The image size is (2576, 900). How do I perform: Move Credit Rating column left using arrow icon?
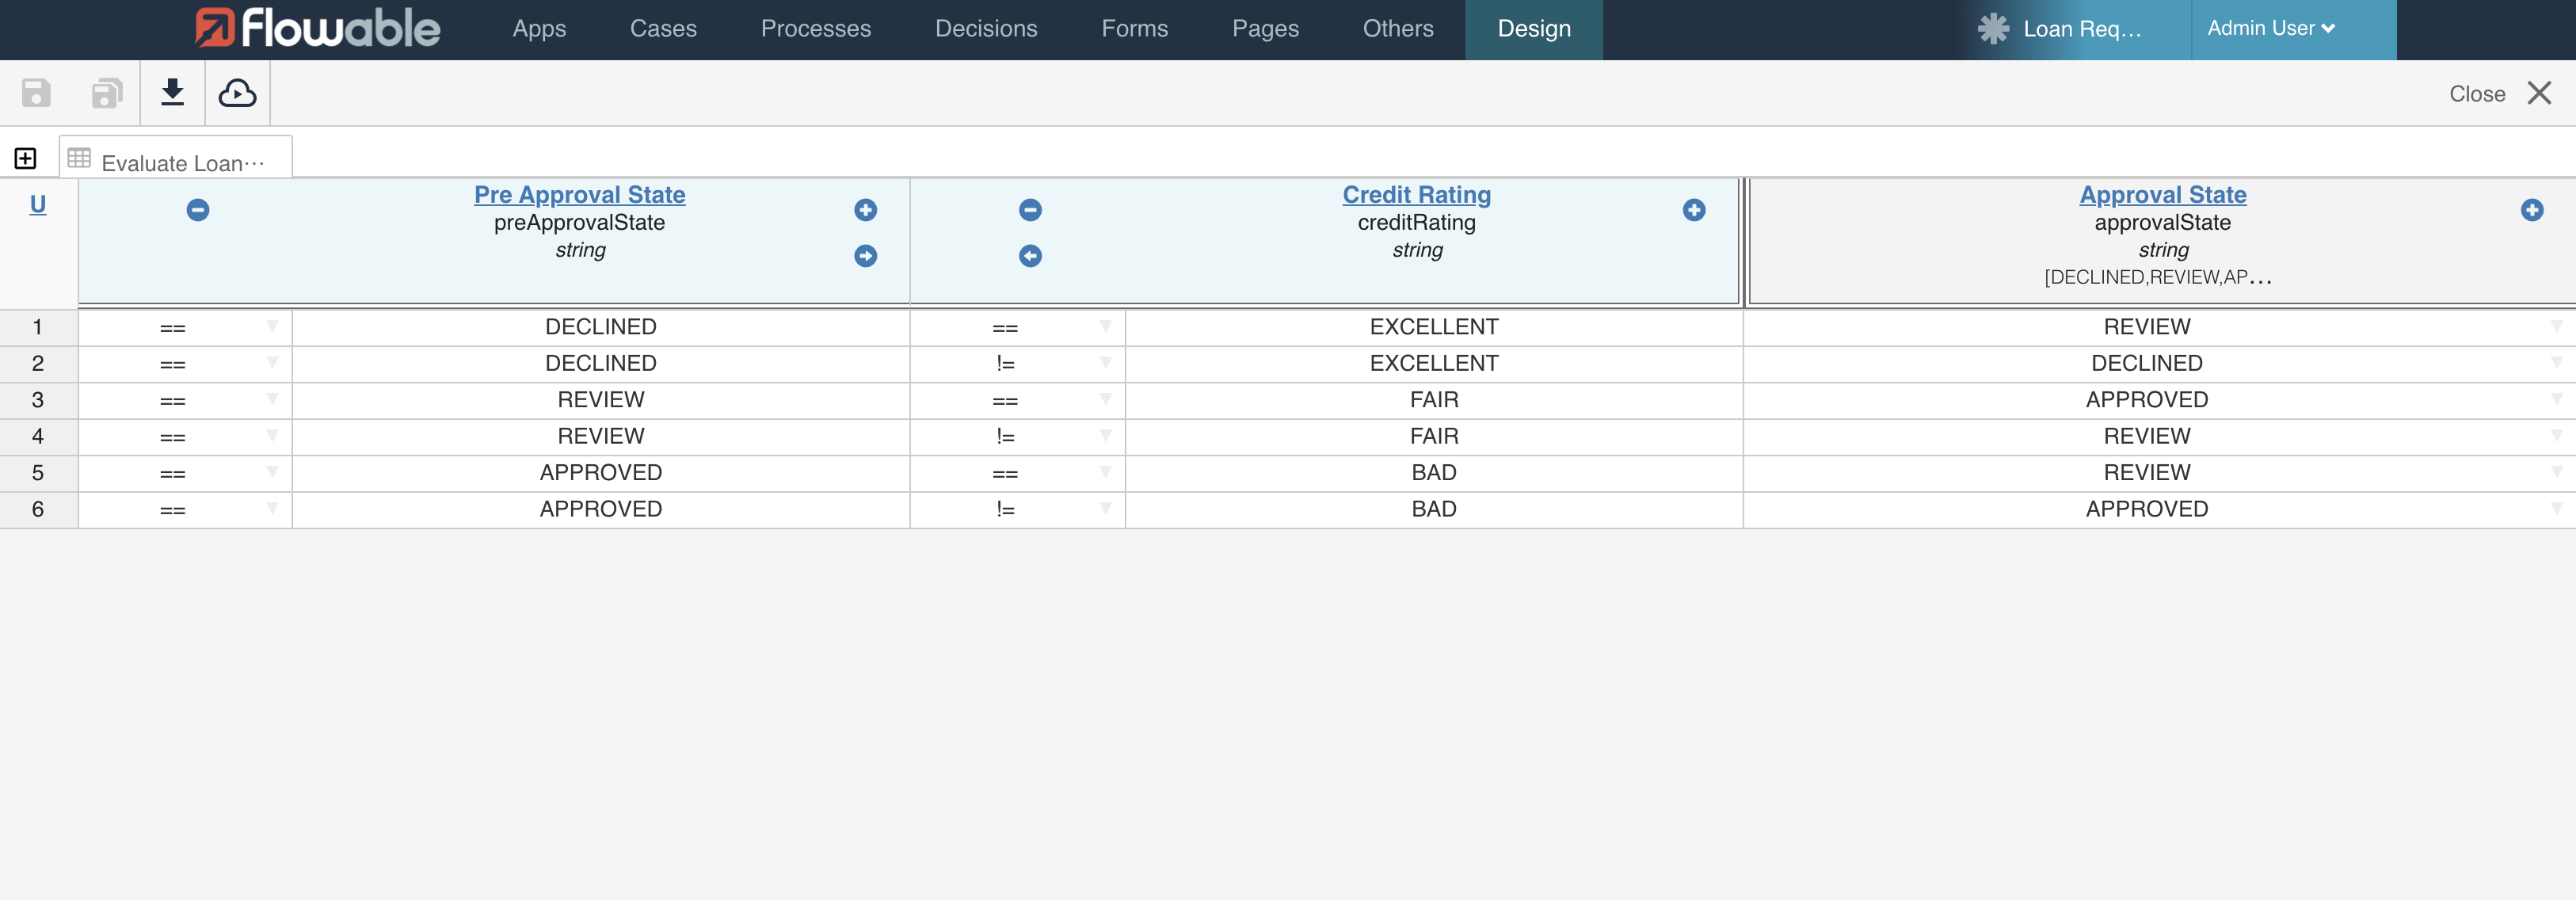pyautogui.click(x=1031, y=256)
